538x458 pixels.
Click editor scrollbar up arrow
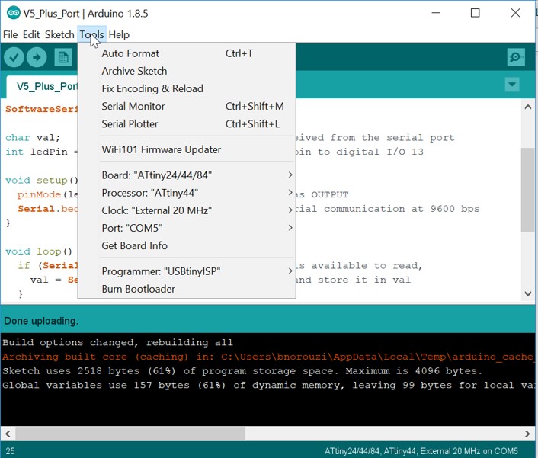(527, 107)
